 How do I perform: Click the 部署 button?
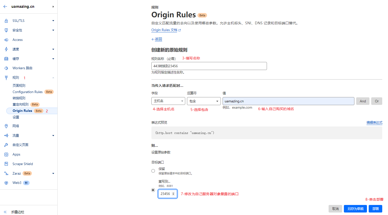tap(375, 209)
